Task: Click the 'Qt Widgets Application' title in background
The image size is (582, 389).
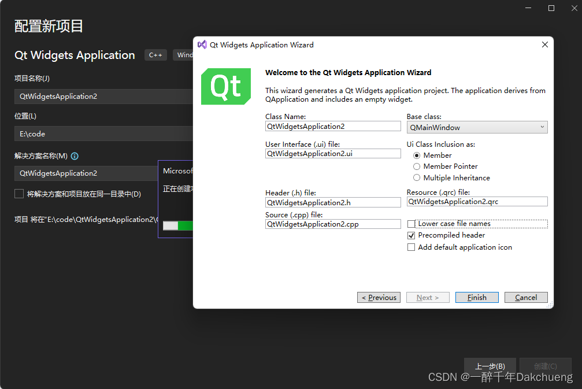Action: coord(75,55)
